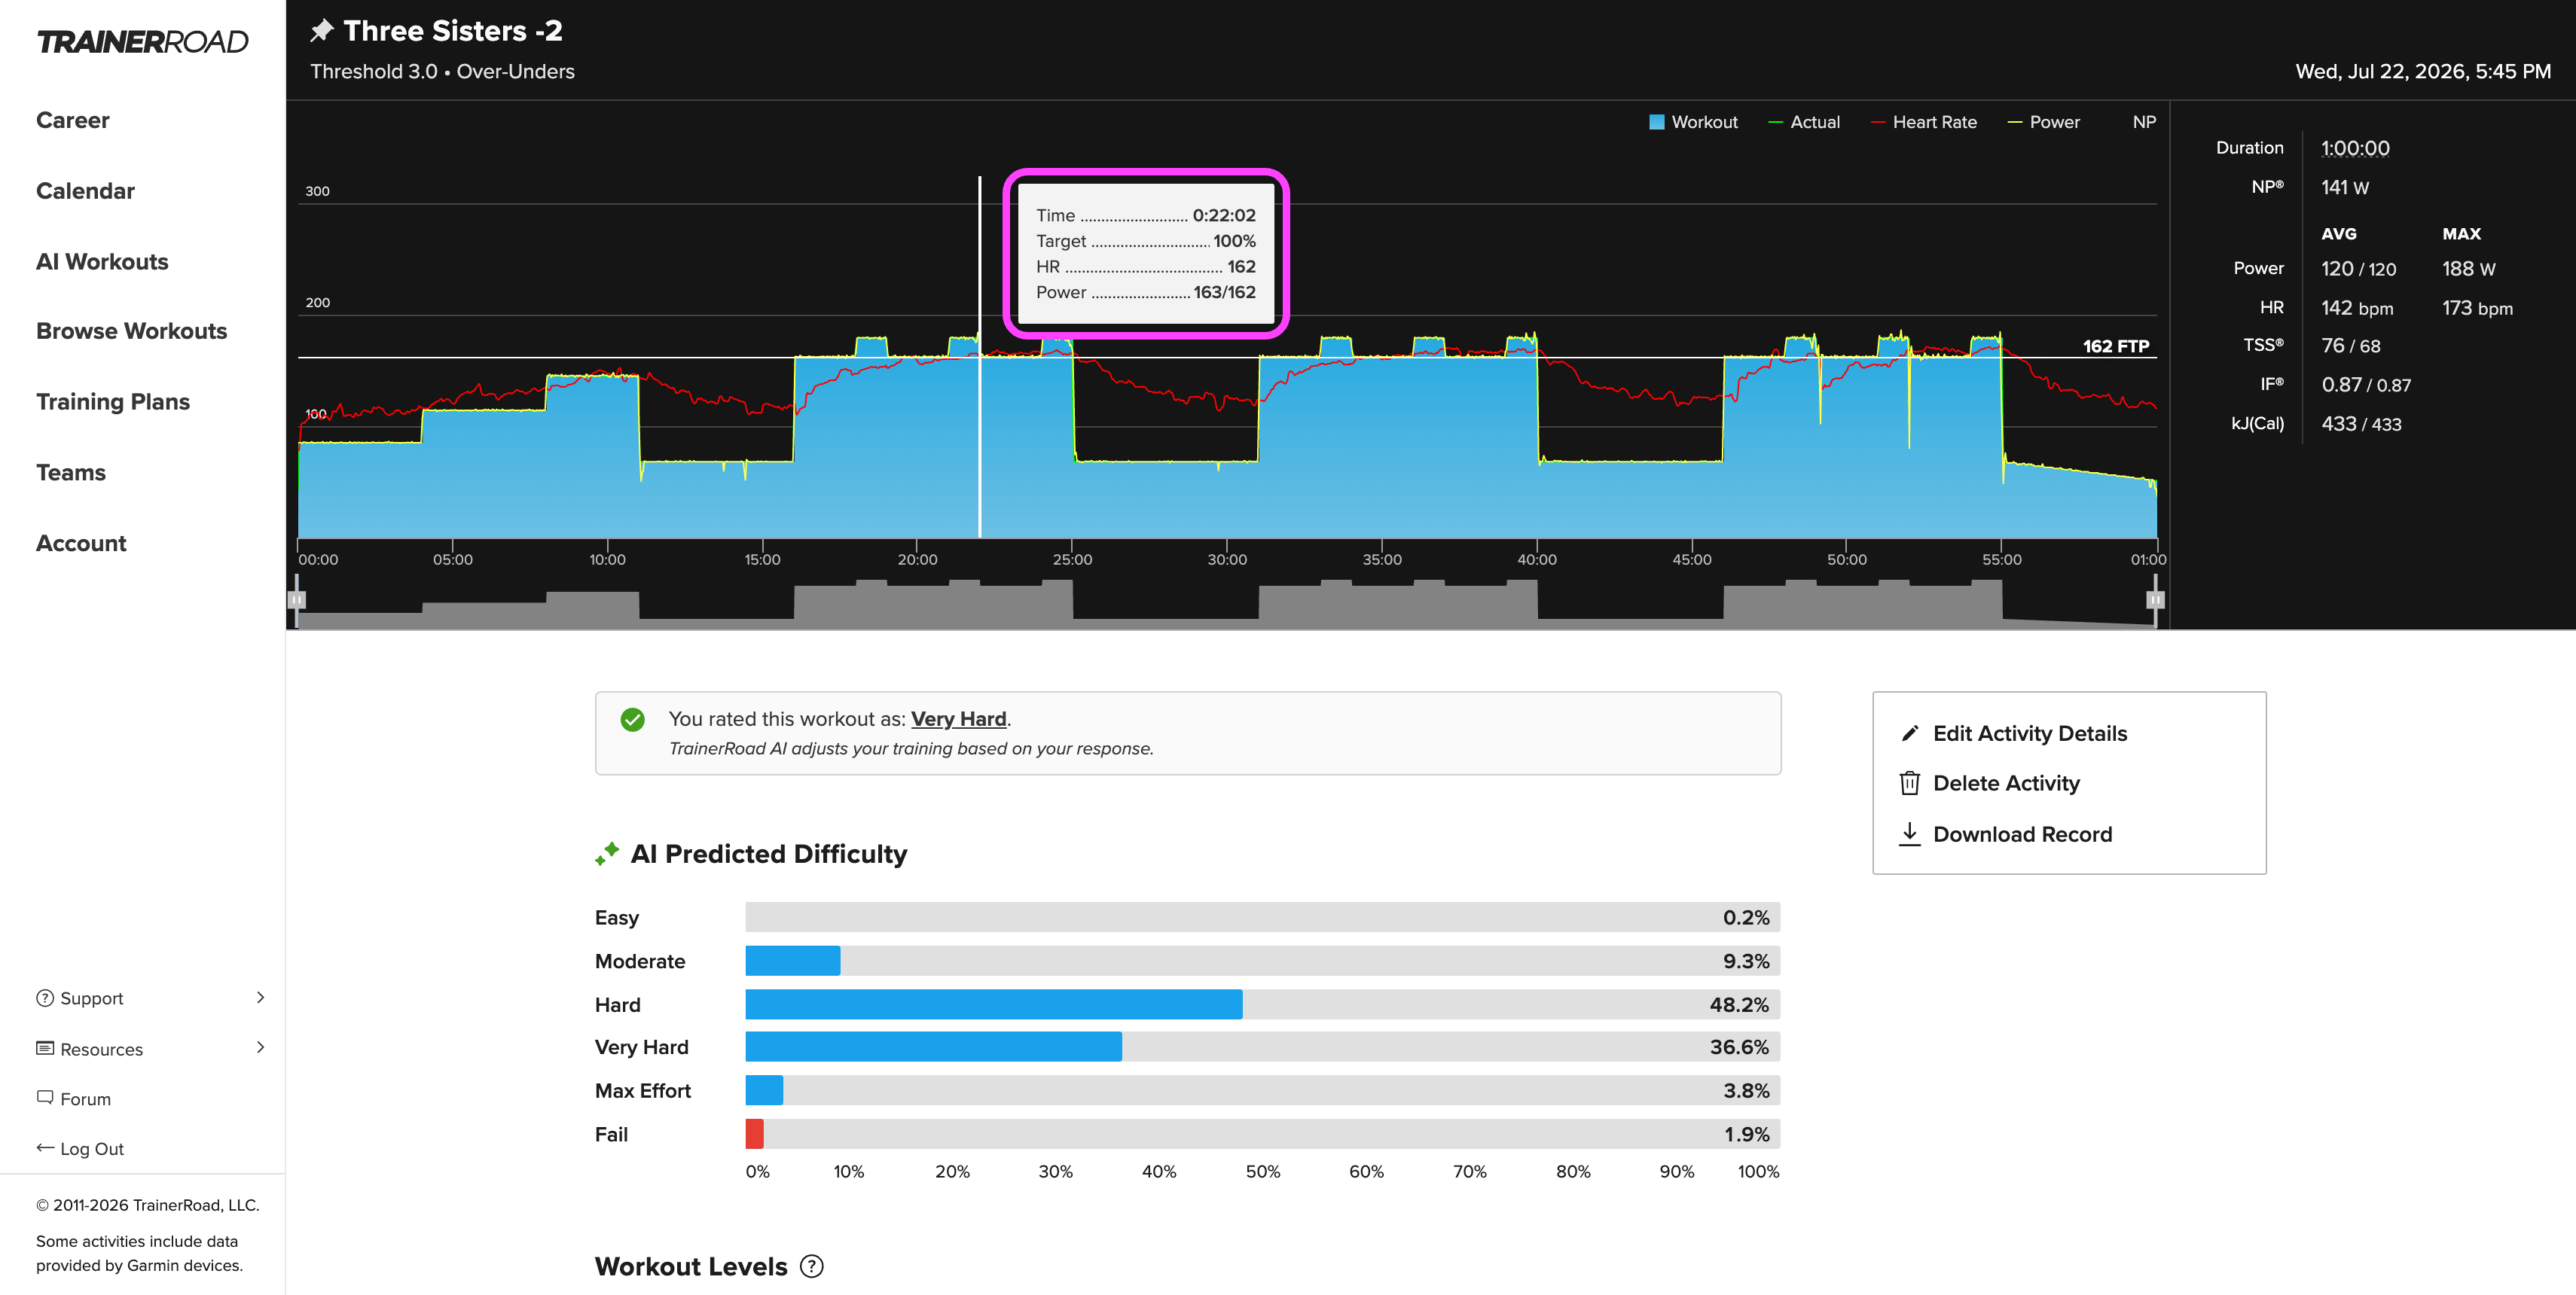
Task: Click the 162 FTP line label
Action: click(x=2116, y=347)
